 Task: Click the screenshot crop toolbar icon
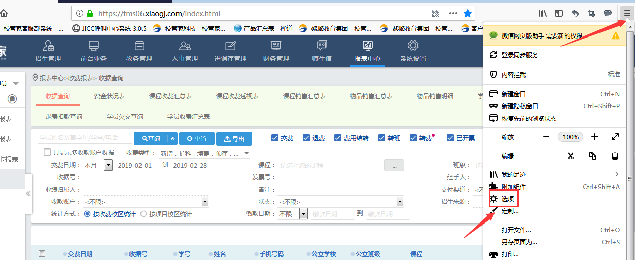tap(591, 13)
